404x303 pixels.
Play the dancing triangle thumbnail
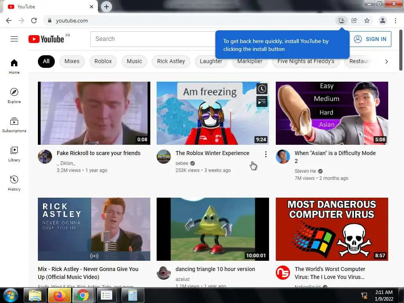tap(213, 229)
